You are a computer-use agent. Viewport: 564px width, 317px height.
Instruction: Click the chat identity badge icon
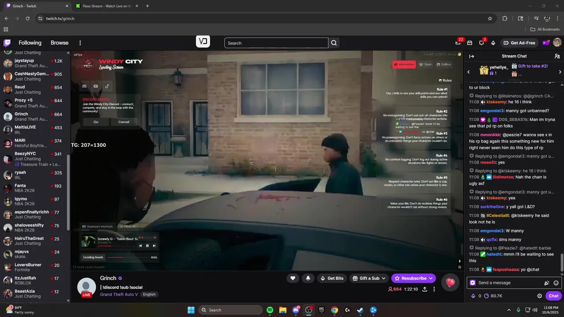coord(473,283)
